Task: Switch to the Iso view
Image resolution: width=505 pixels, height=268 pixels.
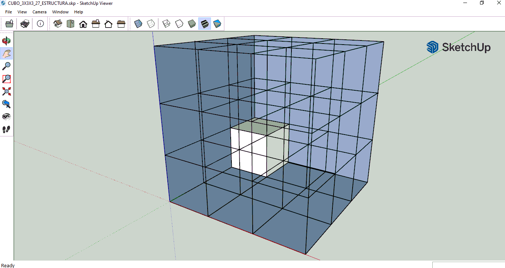Action: [x=58, y=24]
